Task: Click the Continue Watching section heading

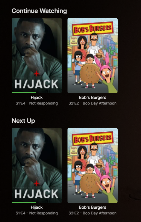Action: point(39,11)
